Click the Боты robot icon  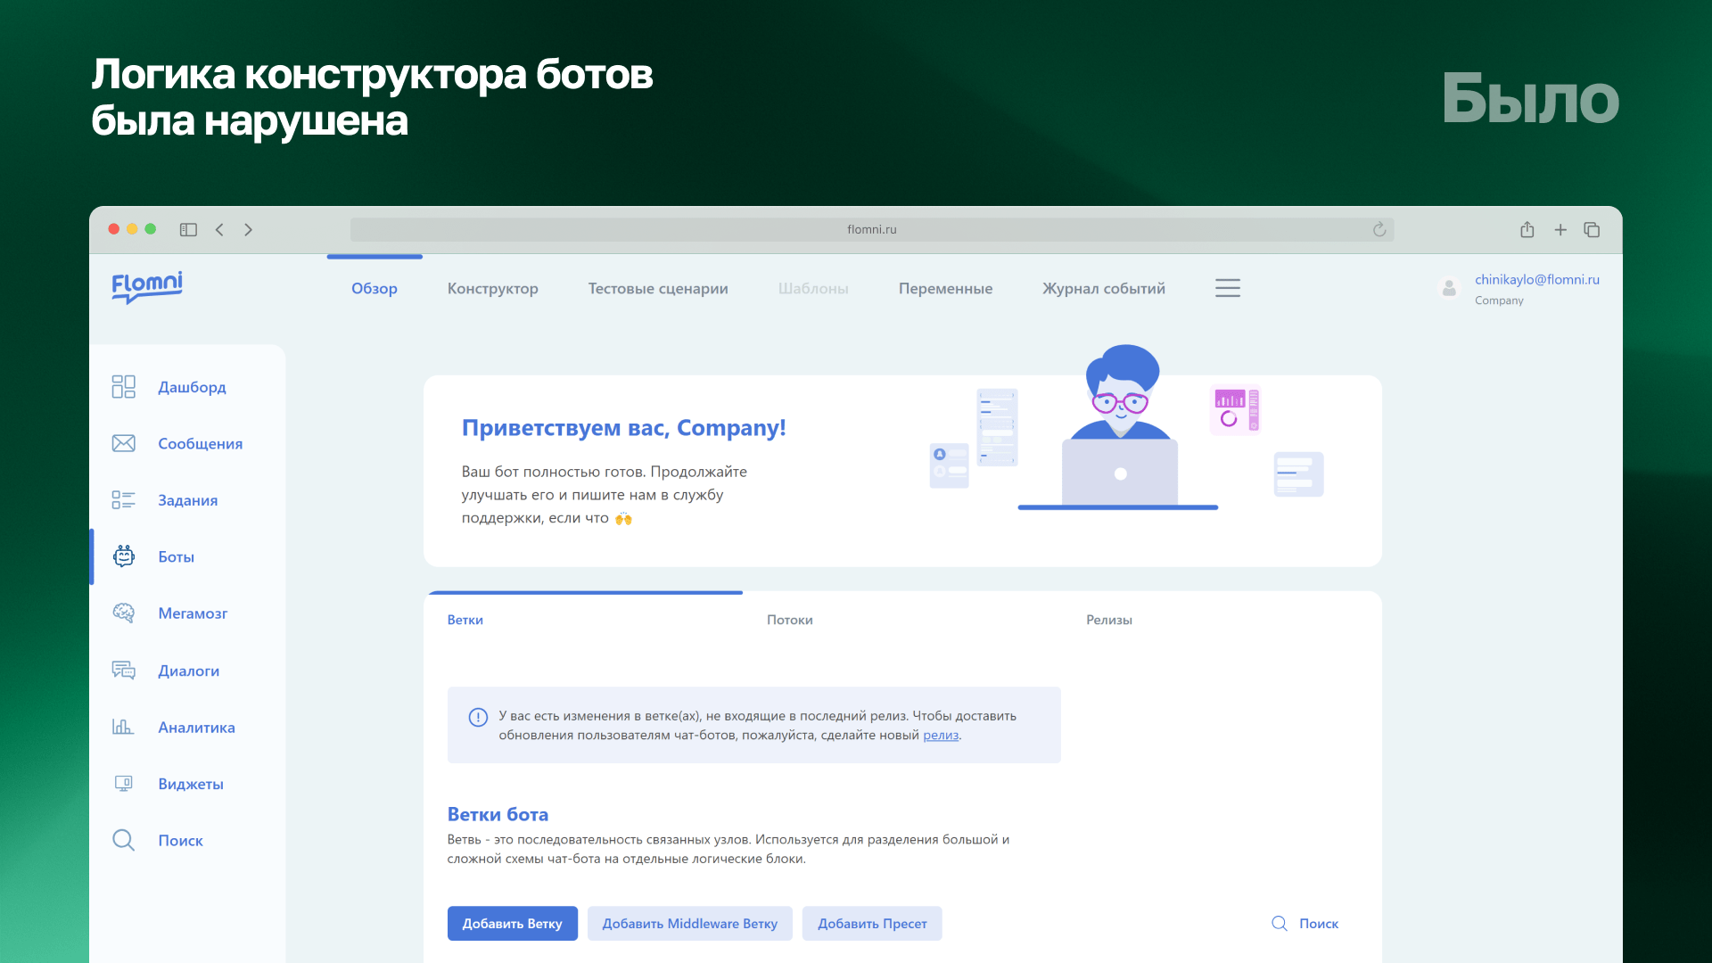click(123, 556)
